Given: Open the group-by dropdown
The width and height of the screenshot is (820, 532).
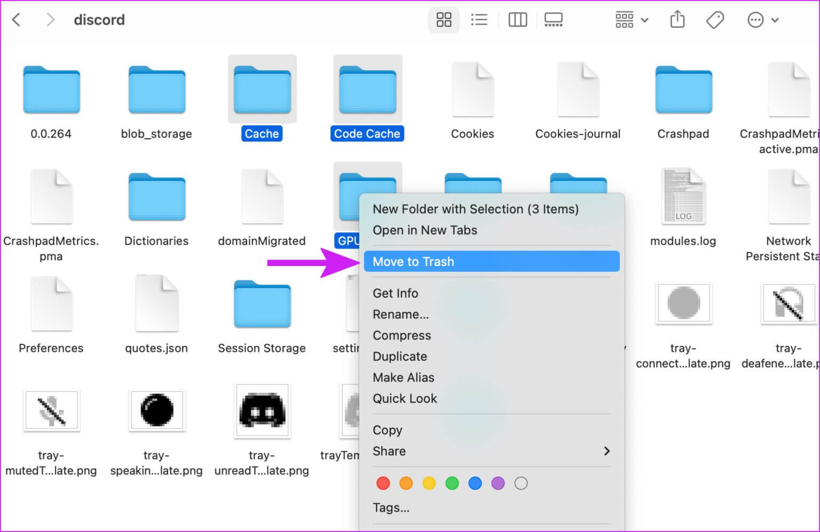Looking at the screenshot, I should (632, 20).
